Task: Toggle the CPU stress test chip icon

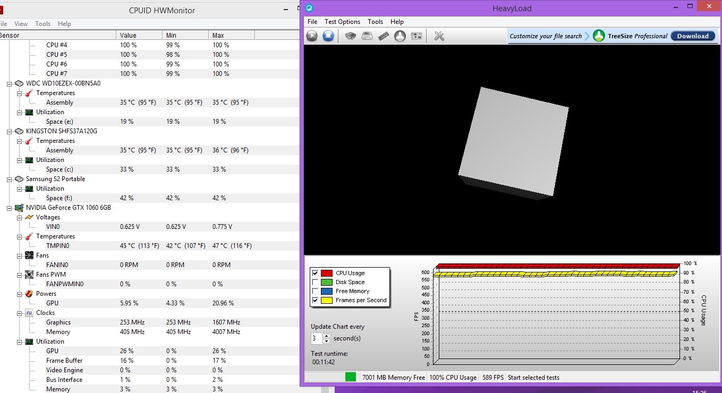Action: click(351, 36)
